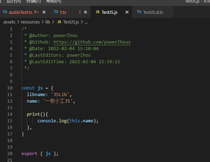This screenshot has height=162, width=210.
Task: Click line number 20 in the gutter
Action: [x=10, y=154]
